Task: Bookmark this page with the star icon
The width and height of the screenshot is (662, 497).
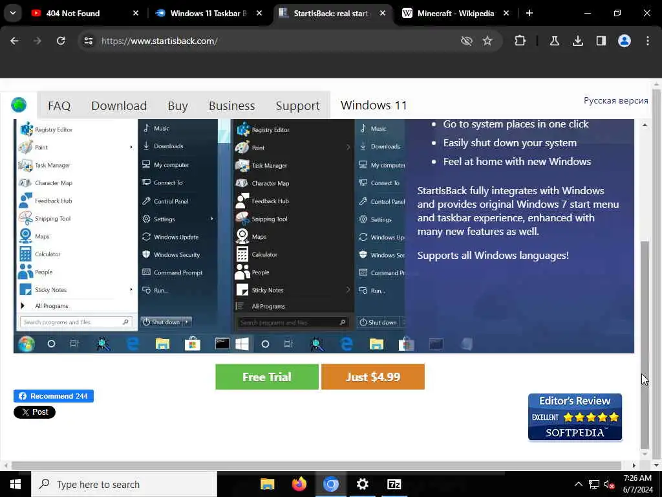Action: 487,41
